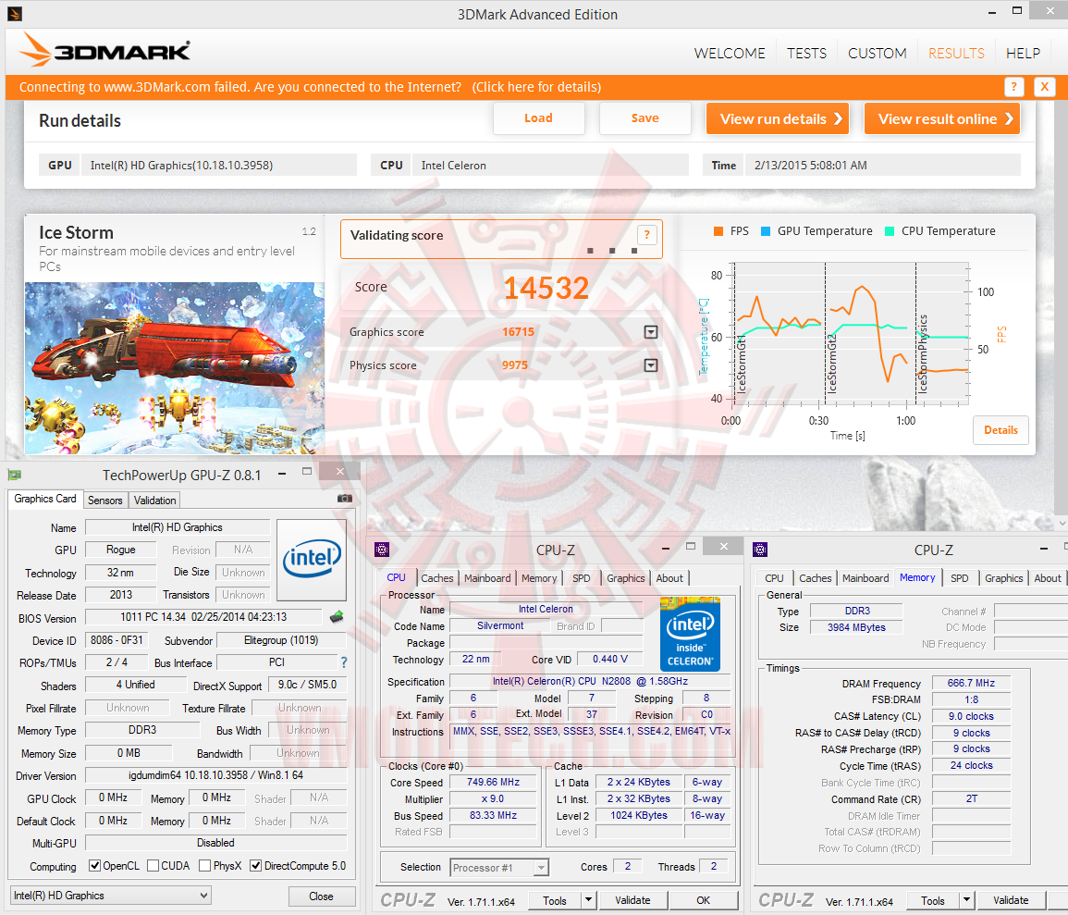Open Tools dropdown arrow in first CPU-Z
The image size is (1068, 915).
pos(588,900)
